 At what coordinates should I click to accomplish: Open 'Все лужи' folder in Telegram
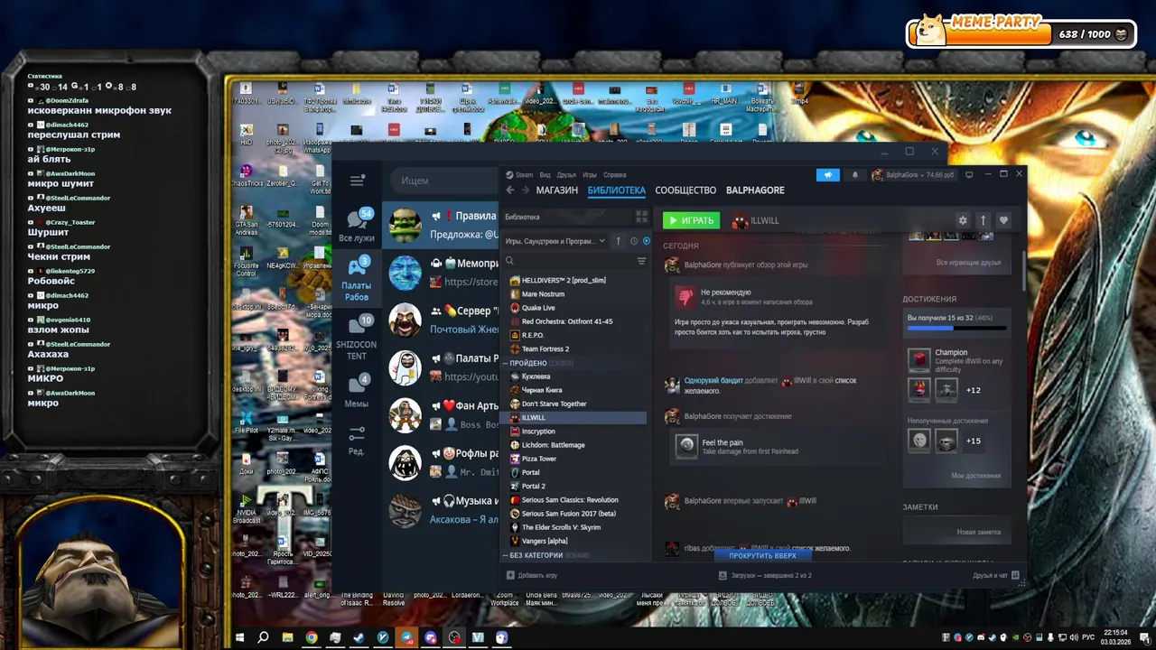(357, 226)
